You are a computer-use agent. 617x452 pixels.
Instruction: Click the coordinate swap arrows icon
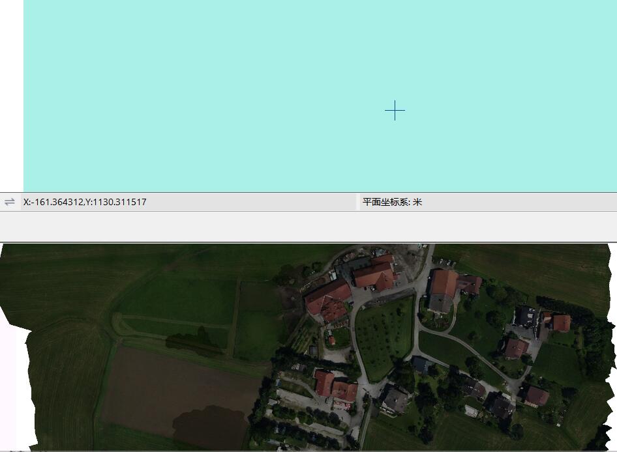pyautogui.click(x=9, y=202)
